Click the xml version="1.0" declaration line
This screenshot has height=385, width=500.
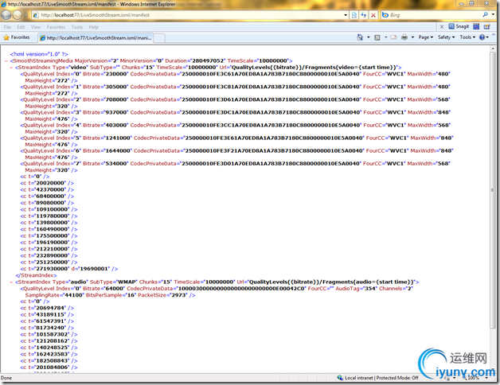(x=39, y=54)
